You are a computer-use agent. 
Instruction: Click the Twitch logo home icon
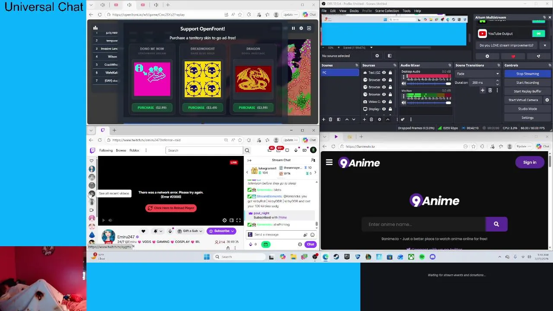click(92, 150)
